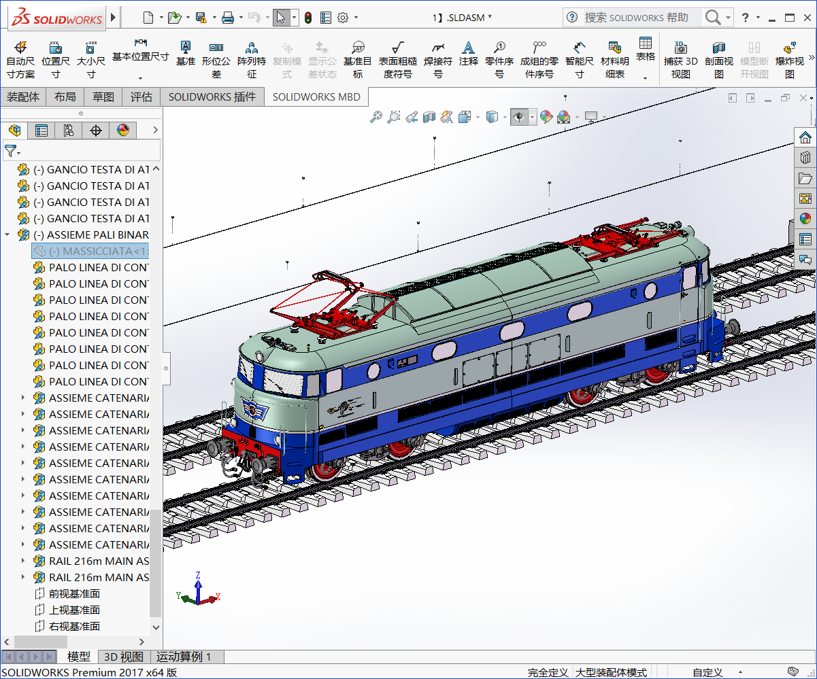The image size is (817, 679).
Task: Click the Zoom to Fit view icon
Action: [376, 117]
